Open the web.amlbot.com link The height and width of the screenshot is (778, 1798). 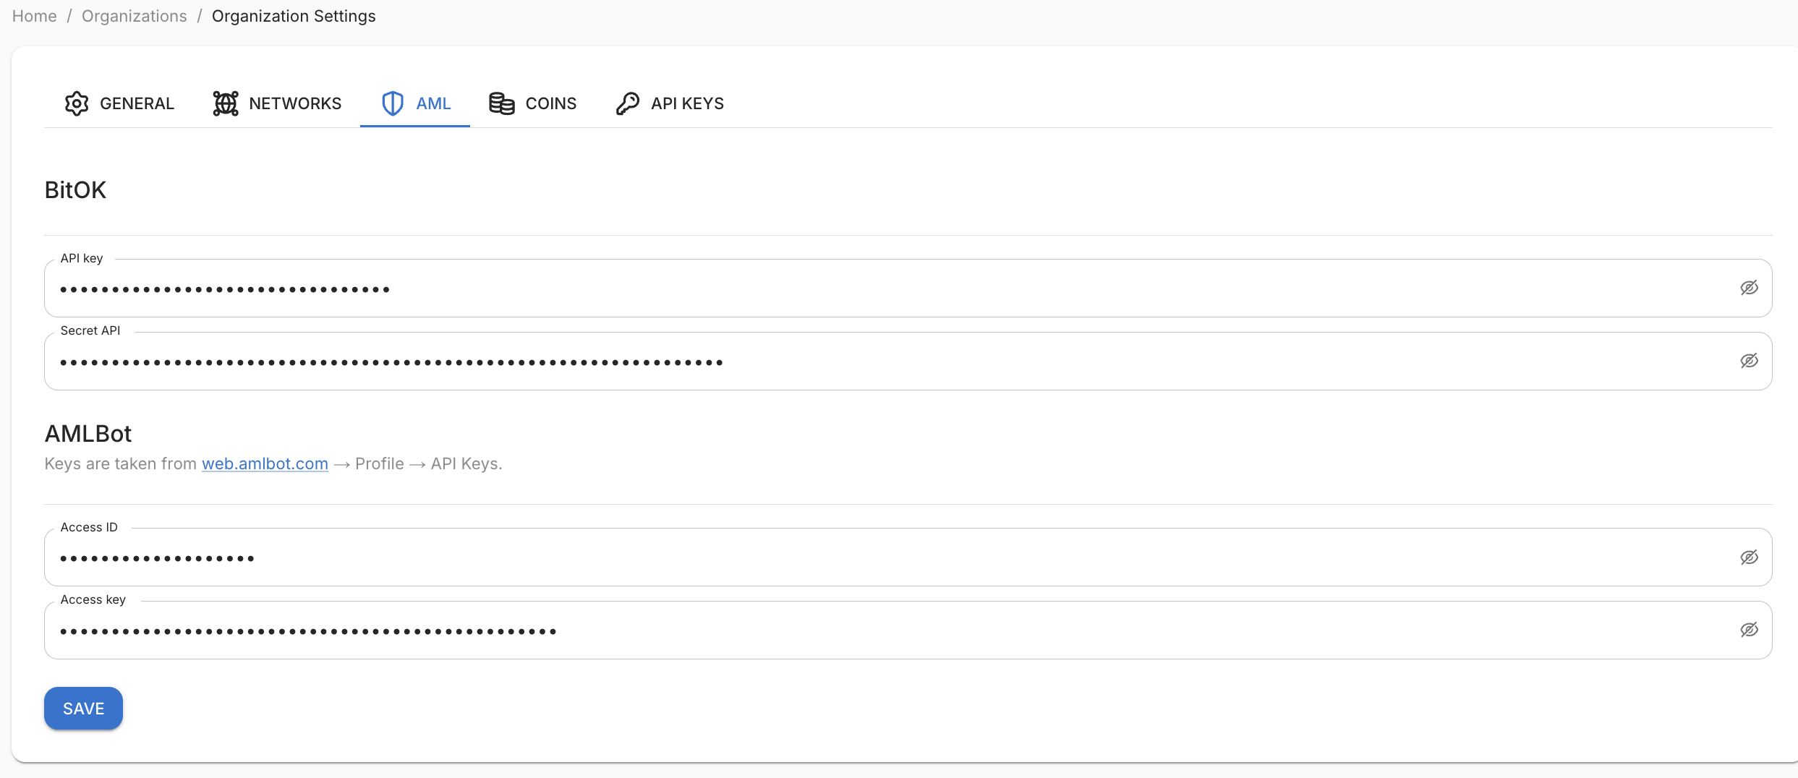tap(265, 463)
